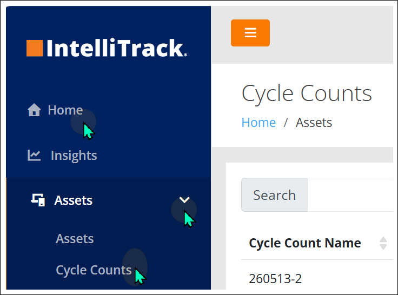Open Home in the sidebar
Image resolution: width=398 pixels, height=295 pixels.
coord(65,110)
